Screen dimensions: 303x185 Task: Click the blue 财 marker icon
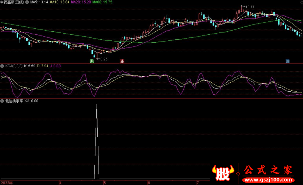tap(287, 61)
